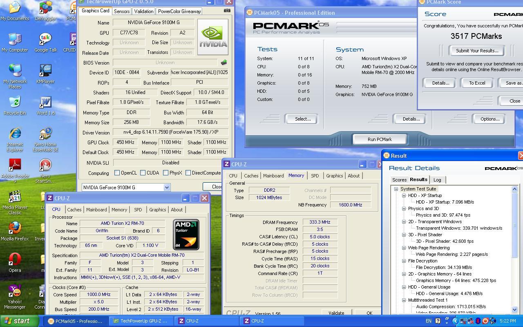Image resolution: width=523 pixels, height=327 pixels.
Task: Collapse 2D - Transparent Windows node
Action: point(404,222)
